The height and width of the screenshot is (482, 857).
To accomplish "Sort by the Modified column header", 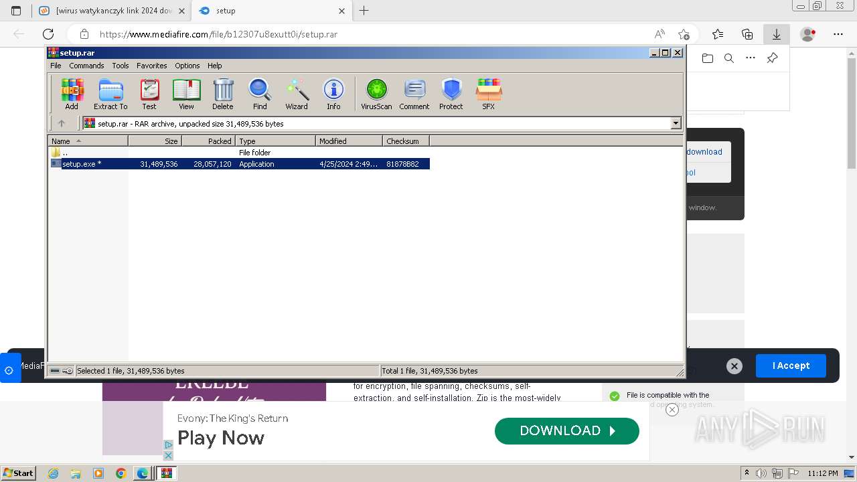I will click(x=349, y=141).
